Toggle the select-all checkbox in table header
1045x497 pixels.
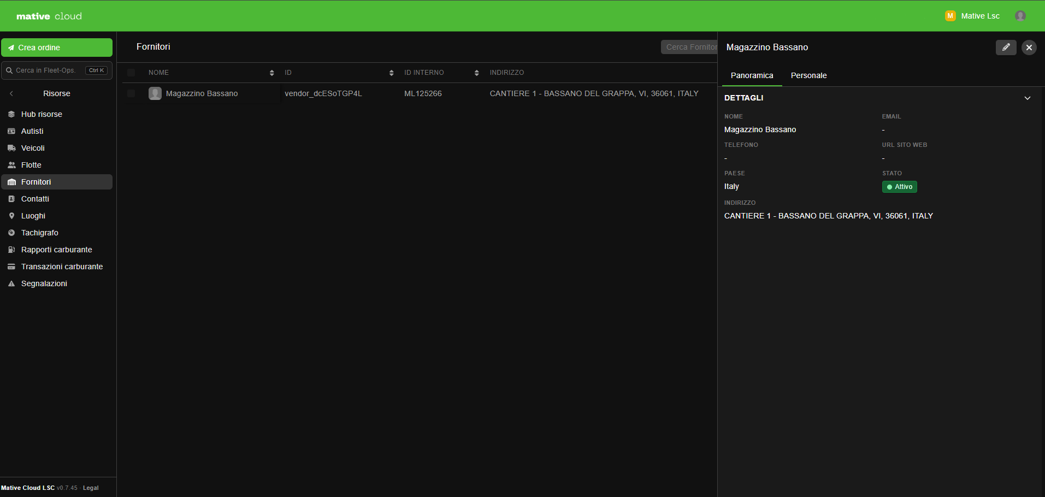coord(131,73)
